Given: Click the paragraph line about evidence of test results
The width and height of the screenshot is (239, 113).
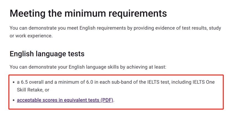Looking at the screenshot, I should click(115, 28).
